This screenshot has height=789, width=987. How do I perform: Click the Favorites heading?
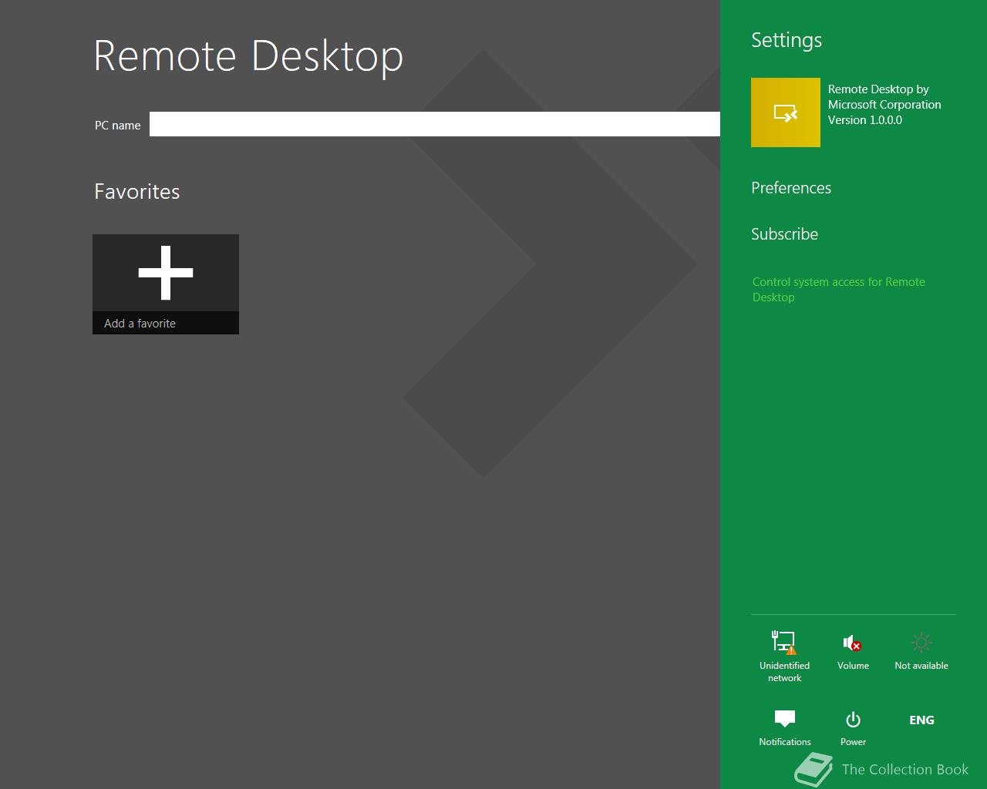tap(137, 192)
